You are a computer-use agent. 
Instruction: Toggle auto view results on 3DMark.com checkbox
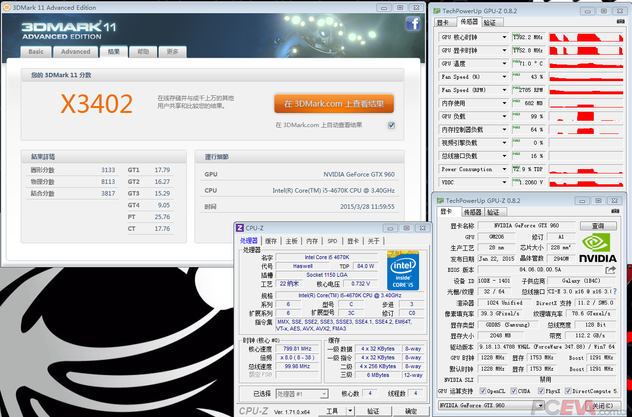(391, 125)
